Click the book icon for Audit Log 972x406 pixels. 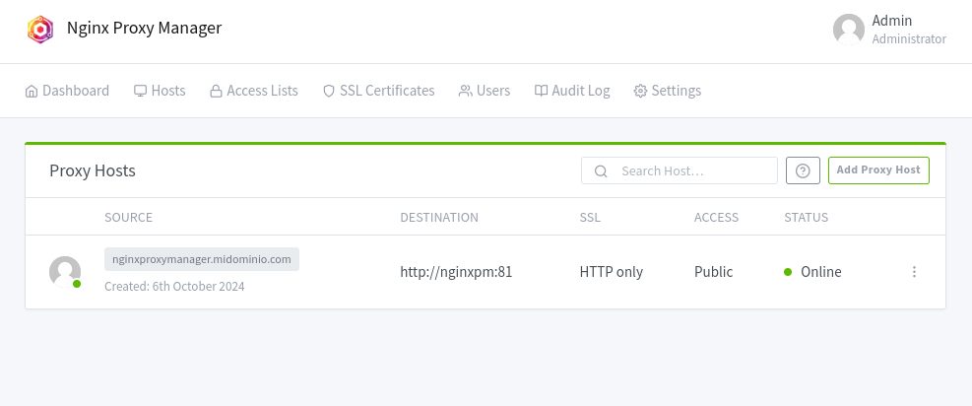(541, 91)
